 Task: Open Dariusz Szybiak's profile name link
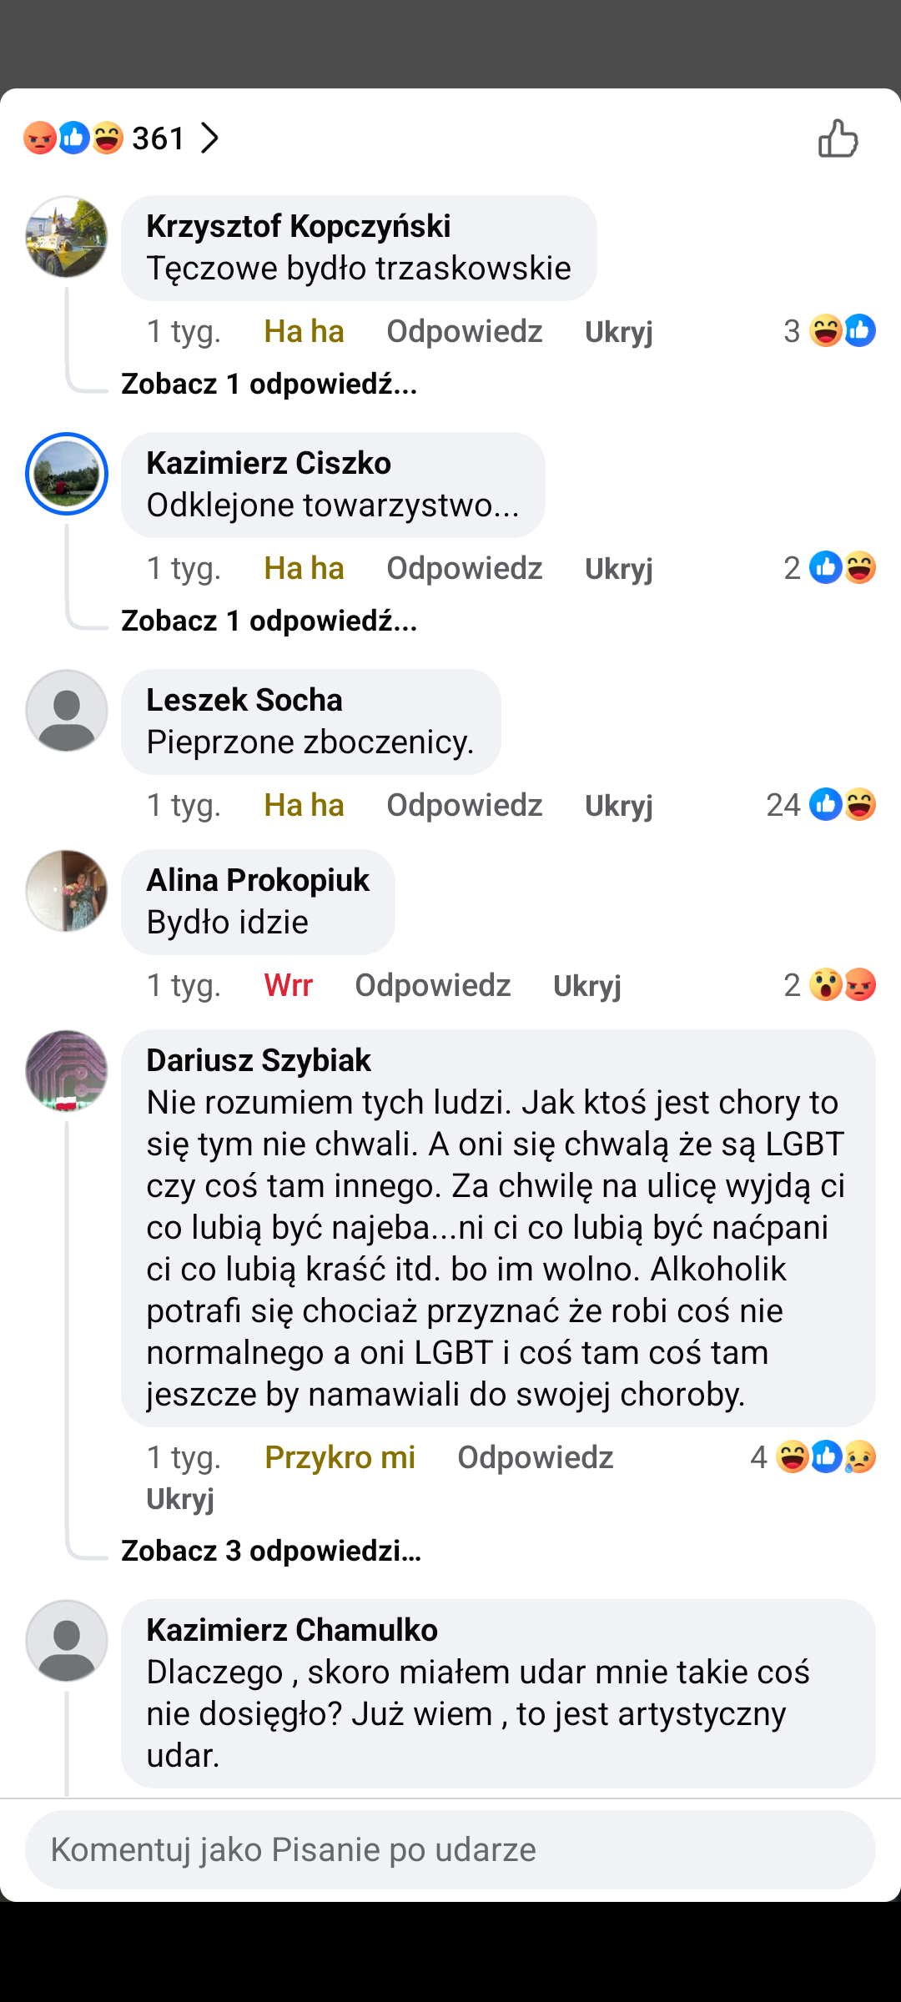(x=259, y=1060)
